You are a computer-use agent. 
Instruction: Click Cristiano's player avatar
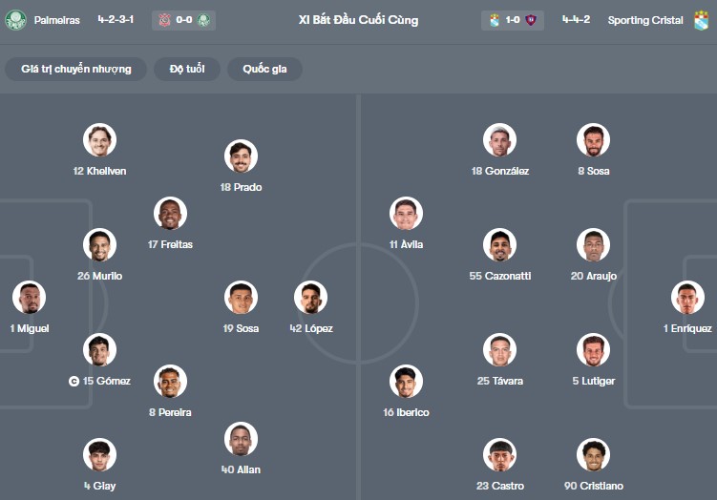pos(593,455)
